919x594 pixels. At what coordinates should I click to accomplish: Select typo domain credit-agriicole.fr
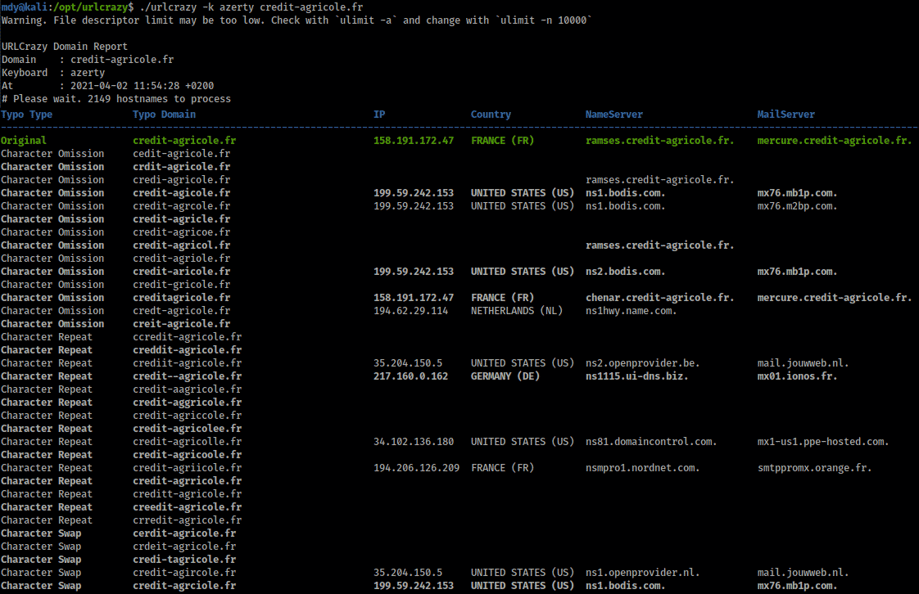(188, 468)
